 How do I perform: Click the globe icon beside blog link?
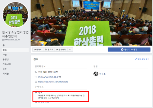pos(36,82)
